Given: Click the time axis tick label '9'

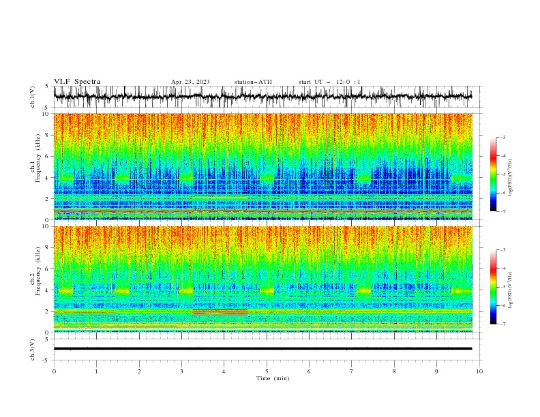Looking at the screenshot, I should (436, 371).
